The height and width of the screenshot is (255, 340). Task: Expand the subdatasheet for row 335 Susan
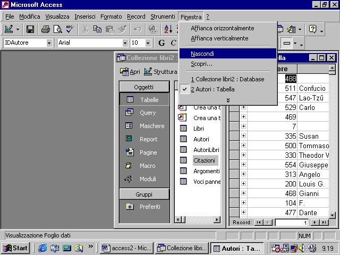[x=243, y=136]
